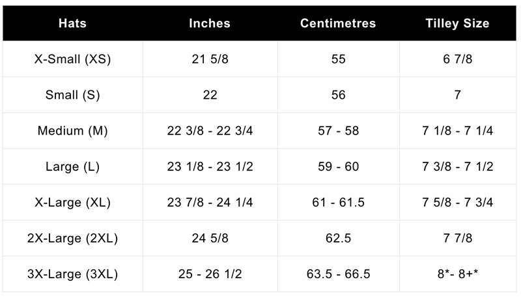
Task: Select the 2X-Large (2XL) row label
Action: 72,238
